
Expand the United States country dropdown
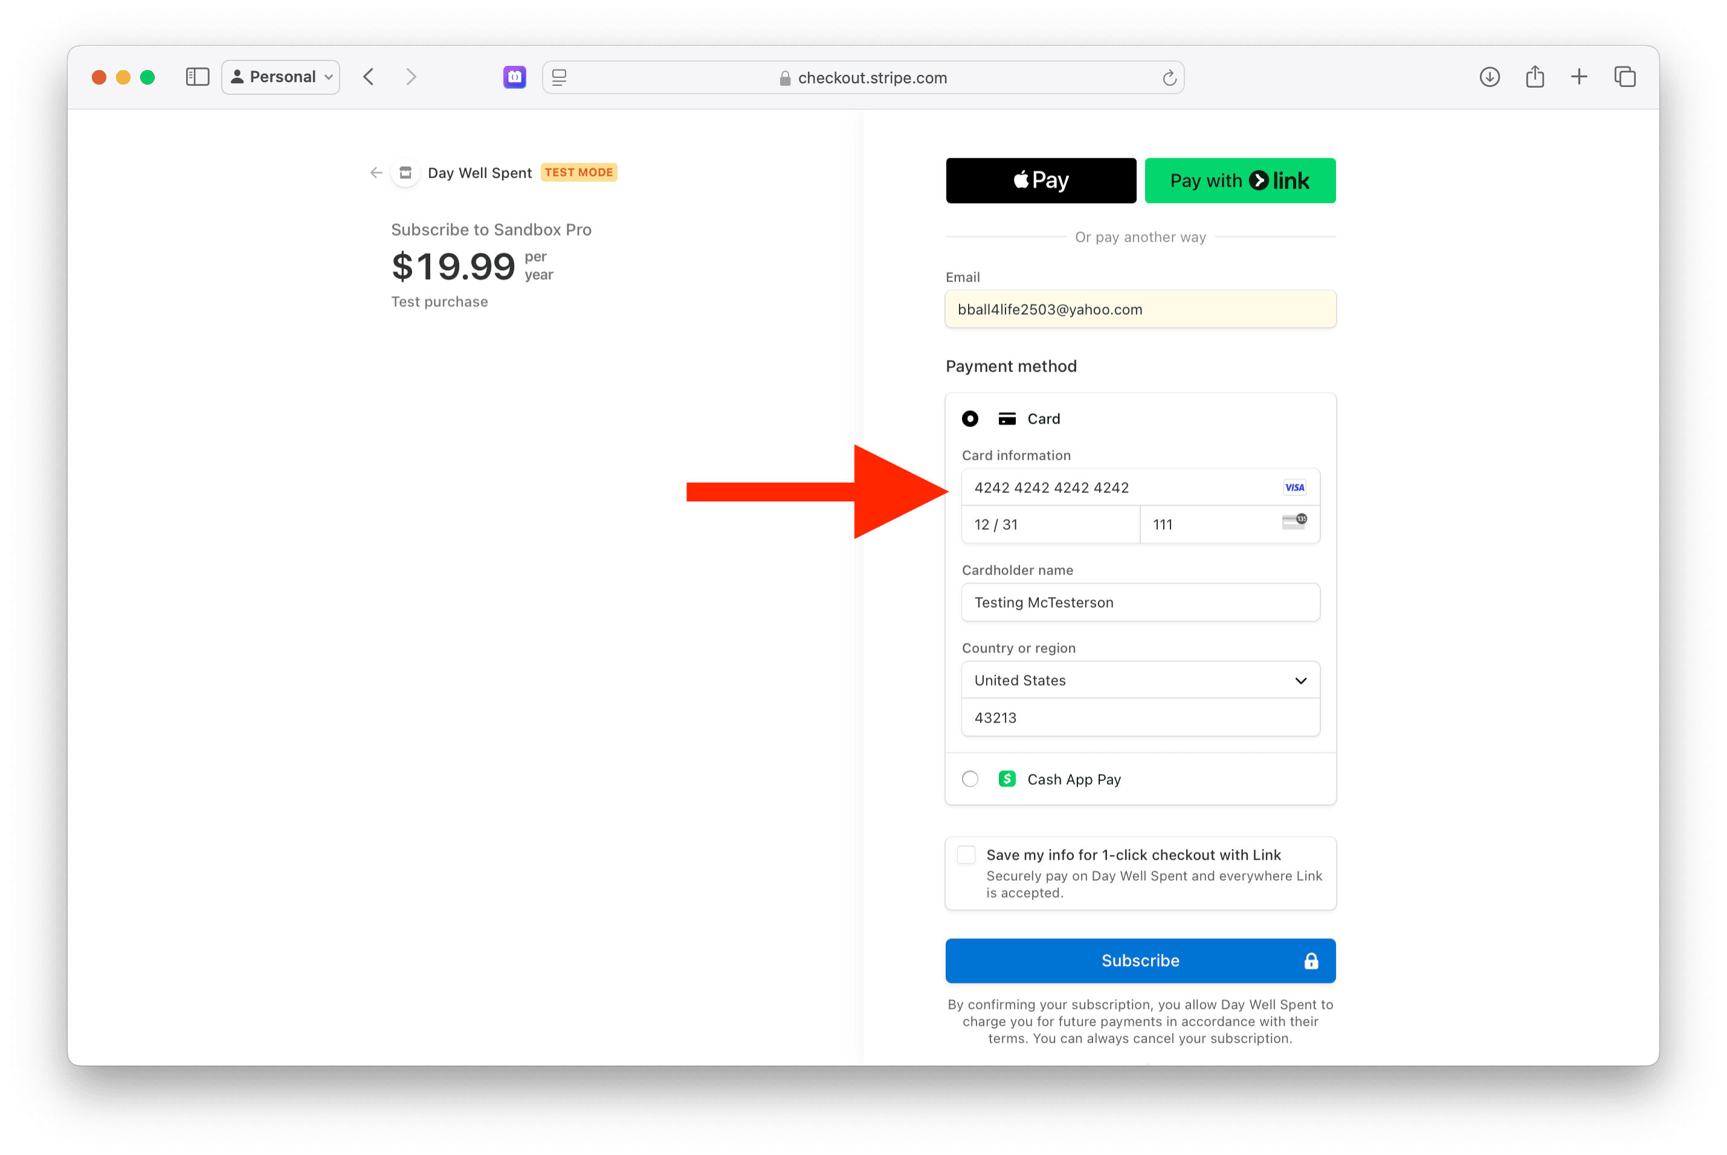1140,680
